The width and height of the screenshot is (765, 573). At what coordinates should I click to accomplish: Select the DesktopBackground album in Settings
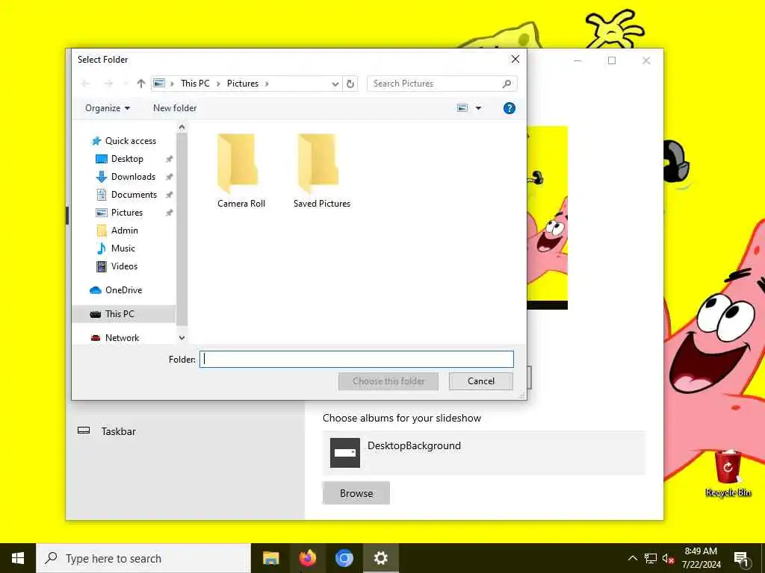coord(483,453)
